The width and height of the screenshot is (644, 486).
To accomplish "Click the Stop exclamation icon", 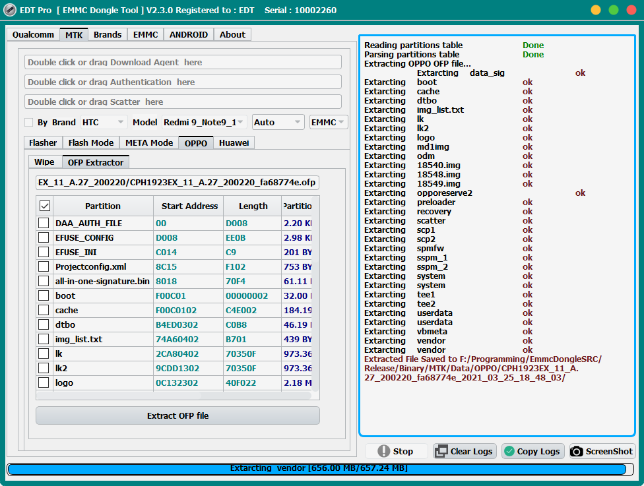I will click(x=383, y=451).
